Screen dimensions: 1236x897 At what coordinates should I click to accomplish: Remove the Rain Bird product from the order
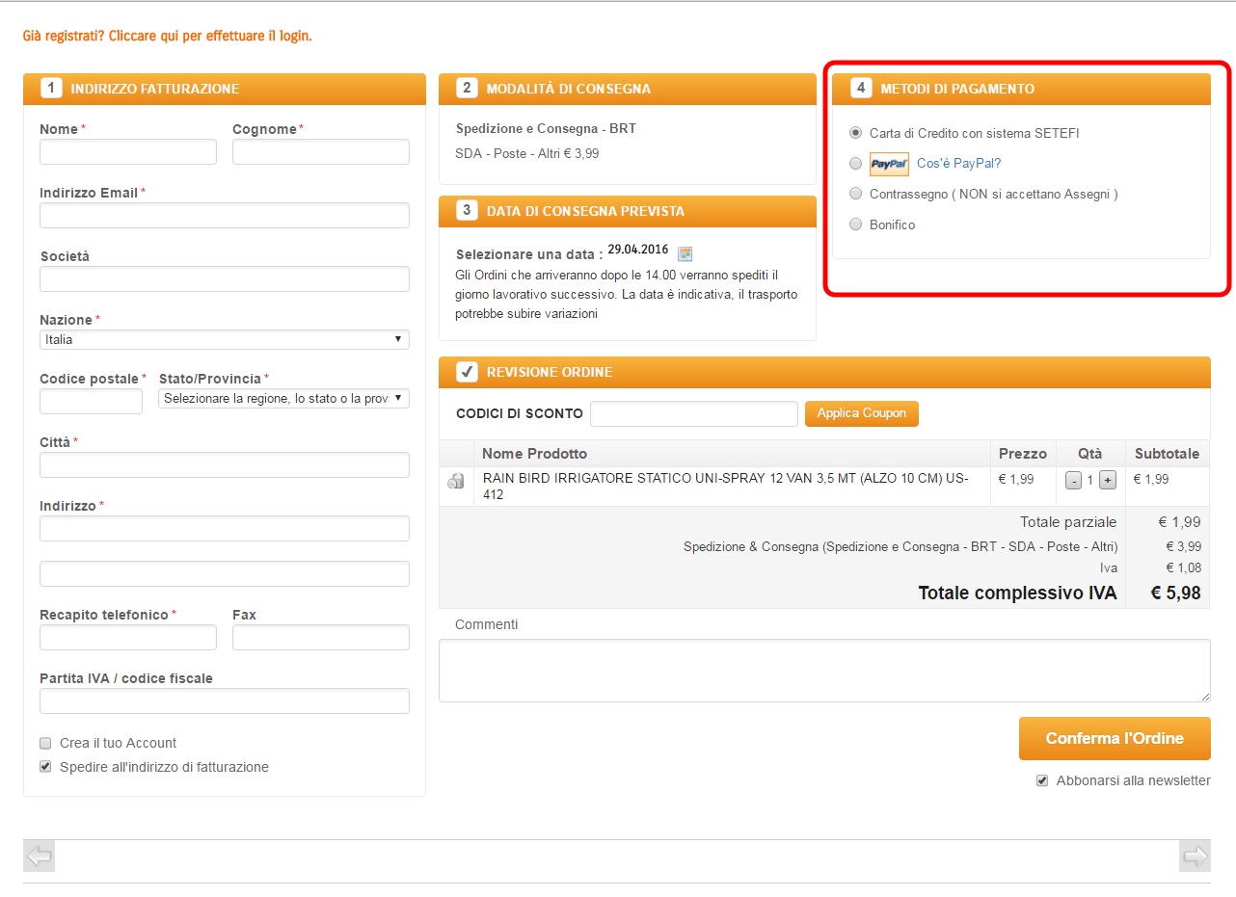[456, 481]
